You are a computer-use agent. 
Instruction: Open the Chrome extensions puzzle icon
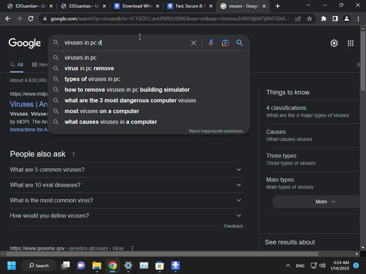point(323,19)
